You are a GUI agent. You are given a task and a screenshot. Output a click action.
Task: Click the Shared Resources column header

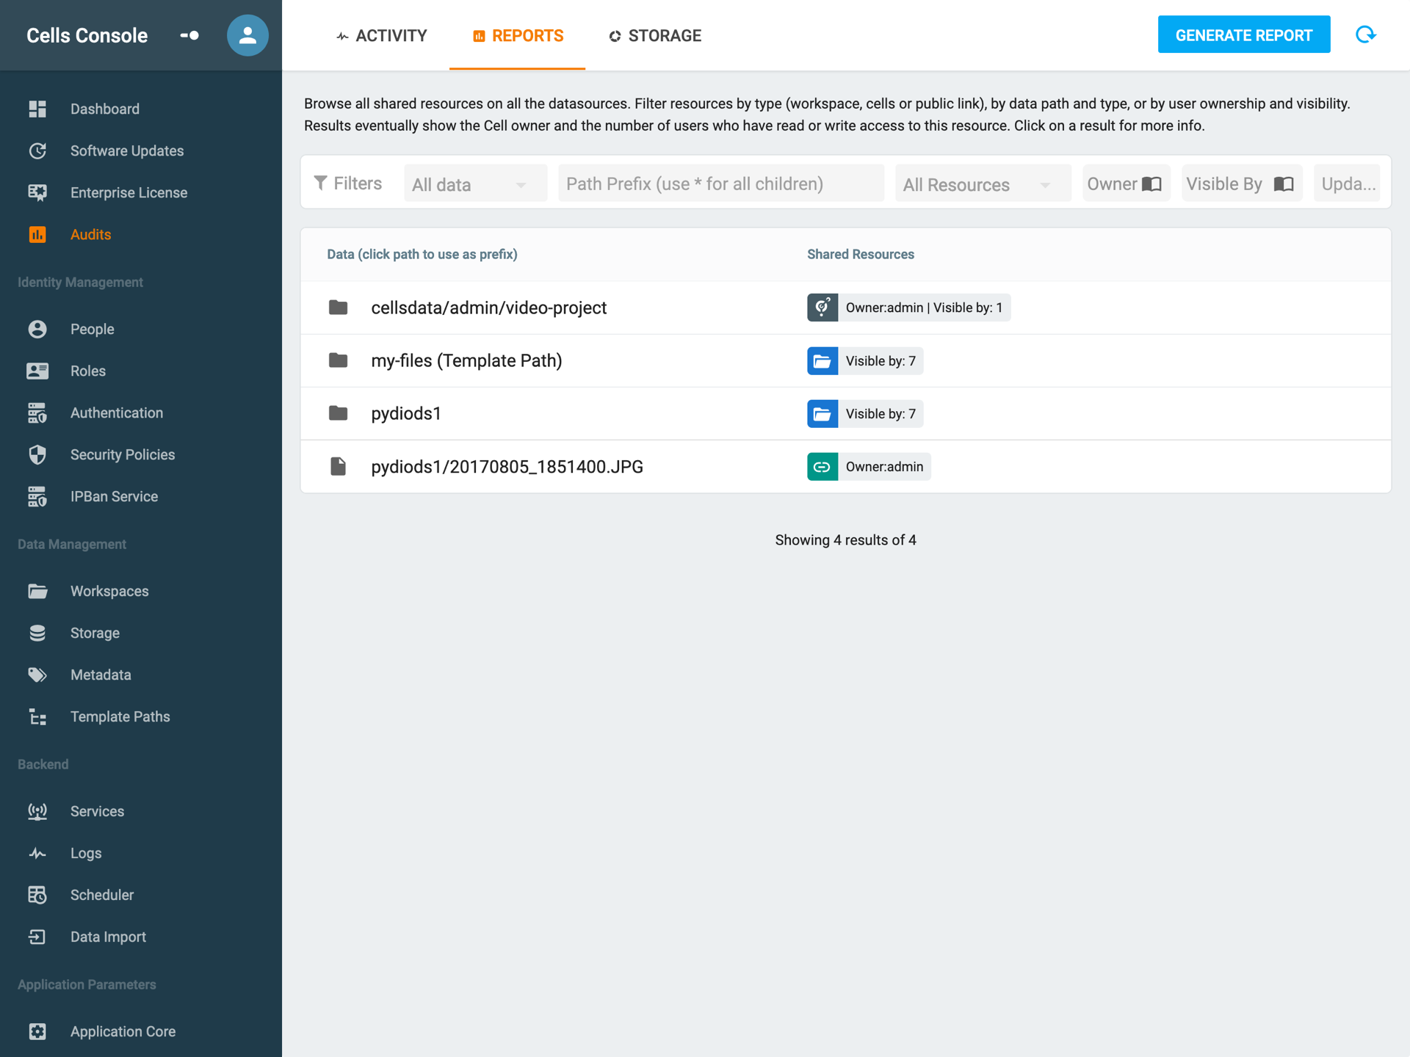(861, 254)
